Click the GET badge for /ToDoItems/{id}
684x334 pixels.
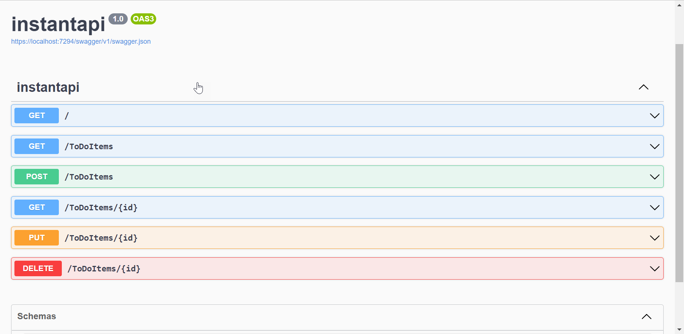click(37, 207)
